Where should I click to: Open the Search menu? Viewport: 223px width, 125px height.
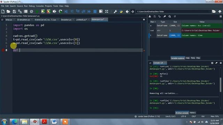click(x=13, y=6)
